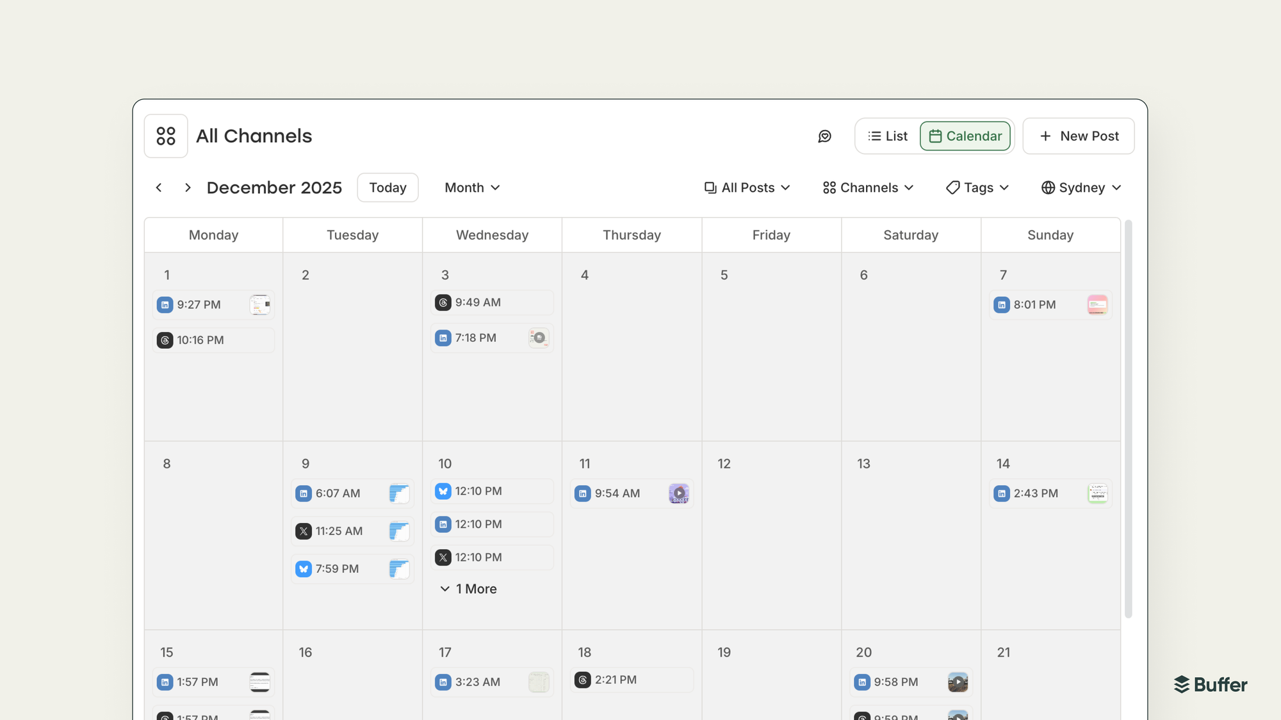The height and width of the screenshot is (720, 1281).
Task: Switch to Calendar view
Action: 965,136
